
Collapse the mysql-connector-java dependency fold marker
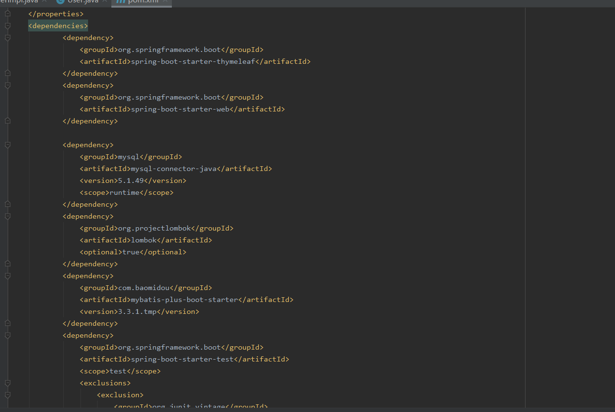coord(7,145)
